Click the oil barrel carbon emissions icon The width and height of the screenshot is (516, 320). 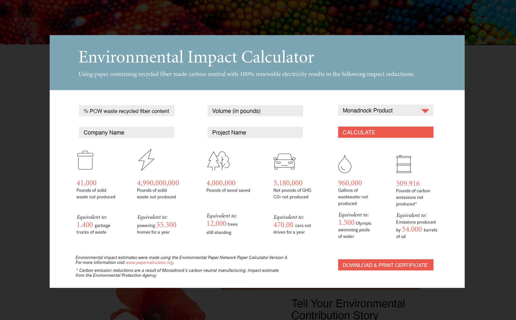click(x=404, y=164)
